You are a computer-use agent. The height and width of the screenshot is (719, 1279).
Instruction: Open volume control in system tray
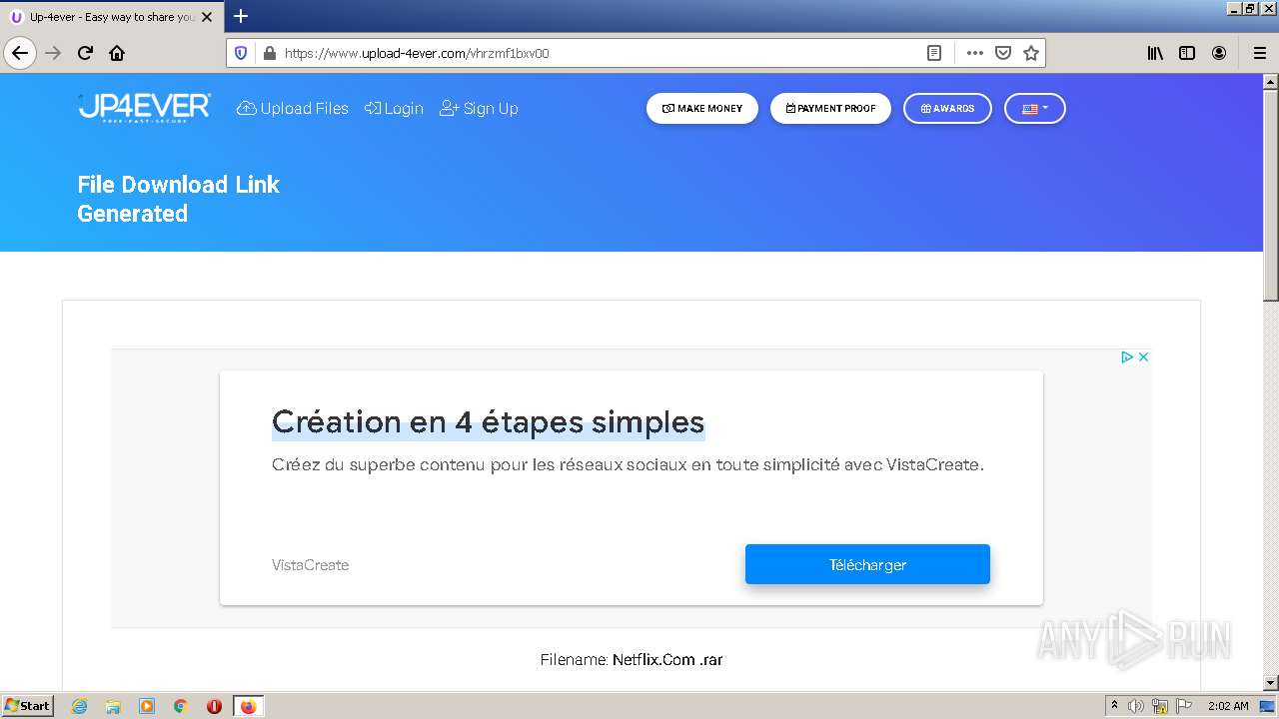tap(1136, 706)
